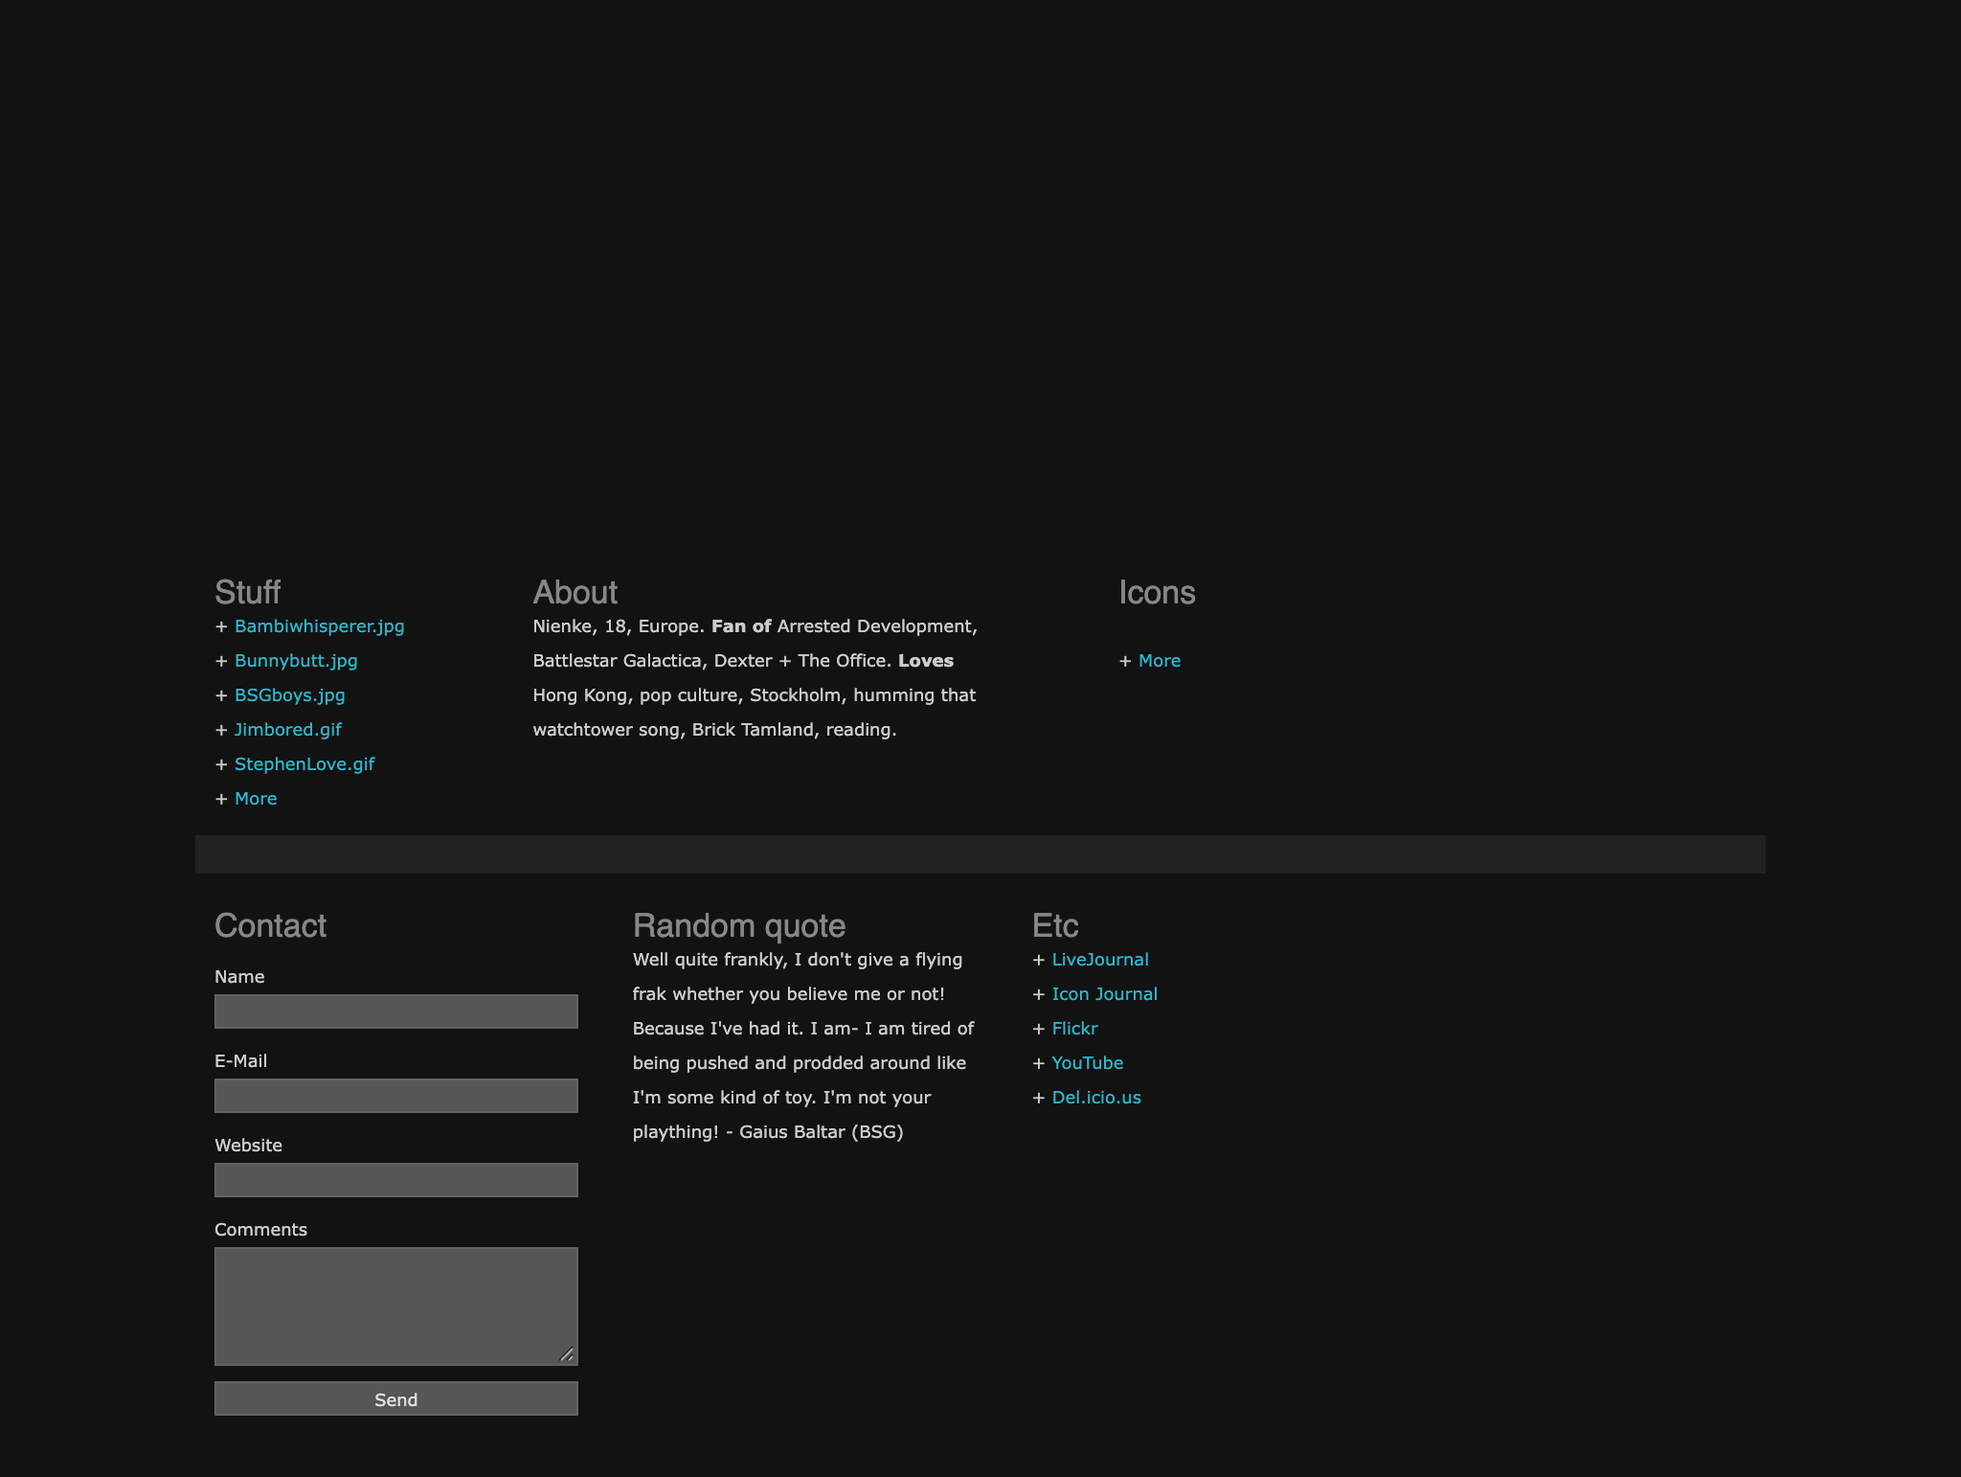Click the About heading
The height and width of the screenshot is (1477, 1961).
575,592
